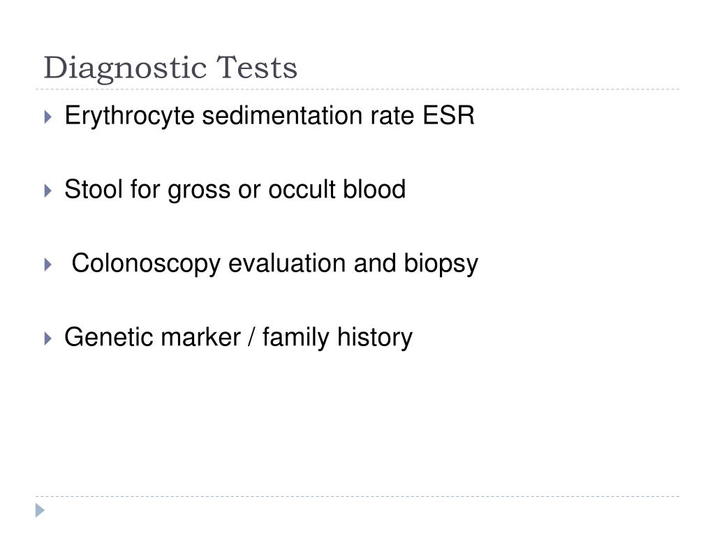Click the arrow bullet beside Colonoscopy evaluation
Viewport: 715px width, 536px height.
tap(48, 265)
